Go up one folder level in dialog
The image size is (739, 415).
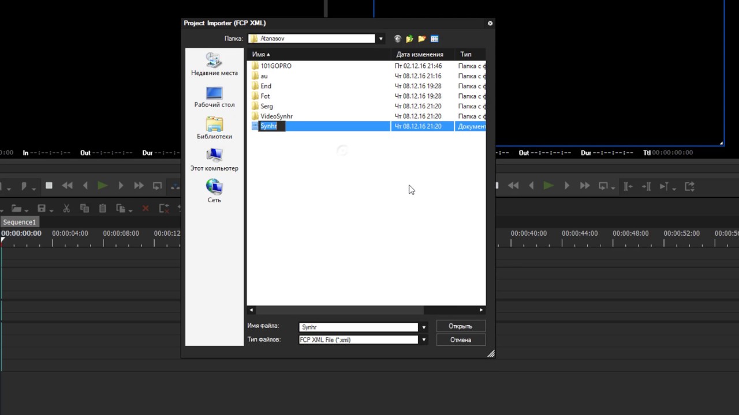[x=410, y=39]
